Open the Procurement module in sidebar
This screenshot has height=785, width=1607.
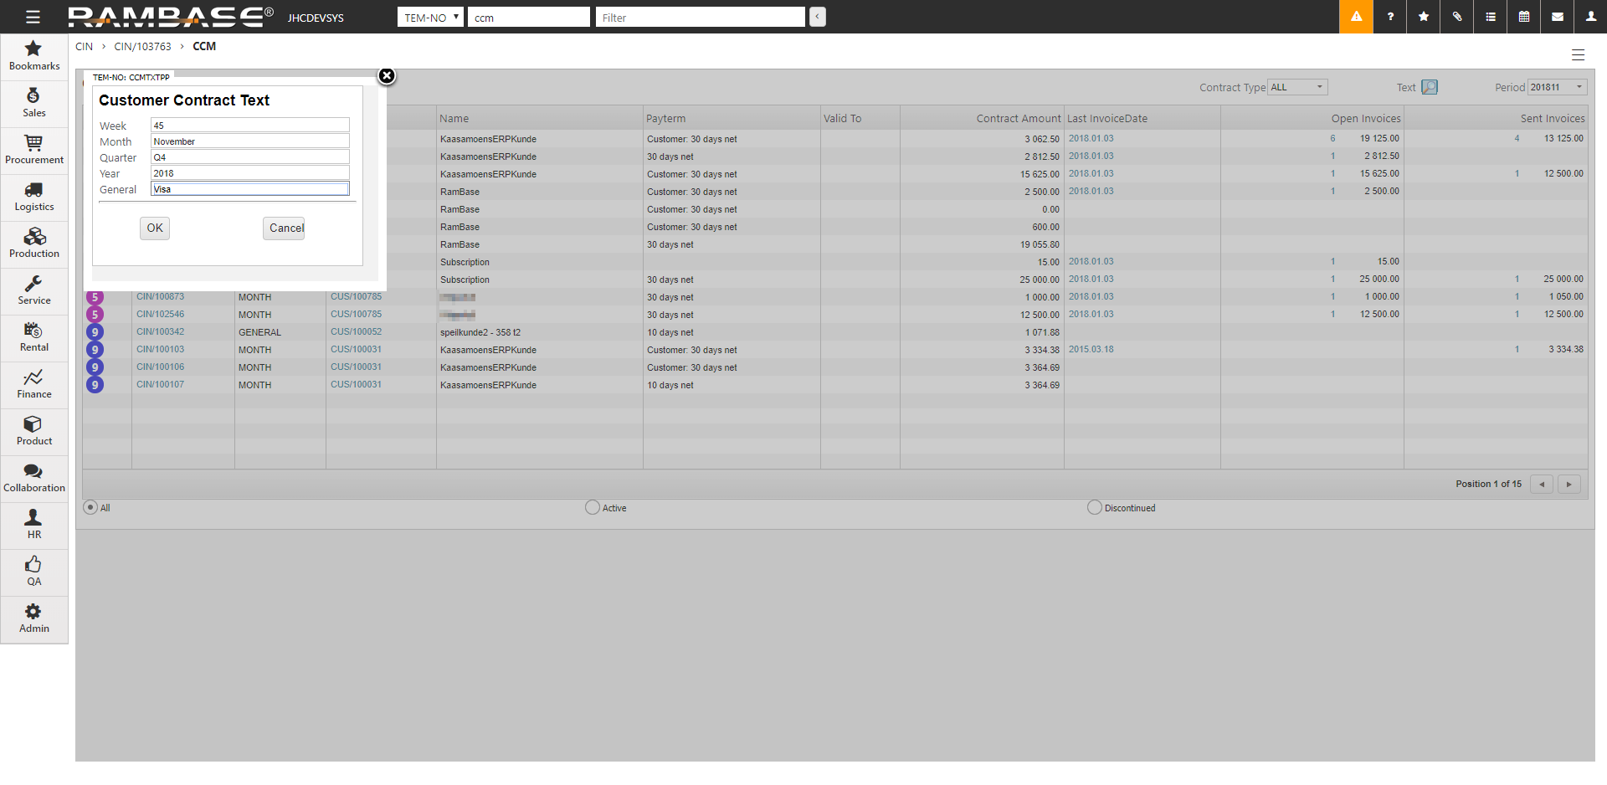(x=34, y=150)
